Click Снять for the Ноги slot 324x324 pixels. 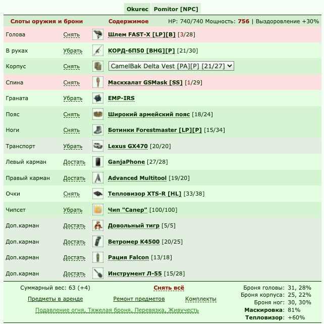(72, 130)
